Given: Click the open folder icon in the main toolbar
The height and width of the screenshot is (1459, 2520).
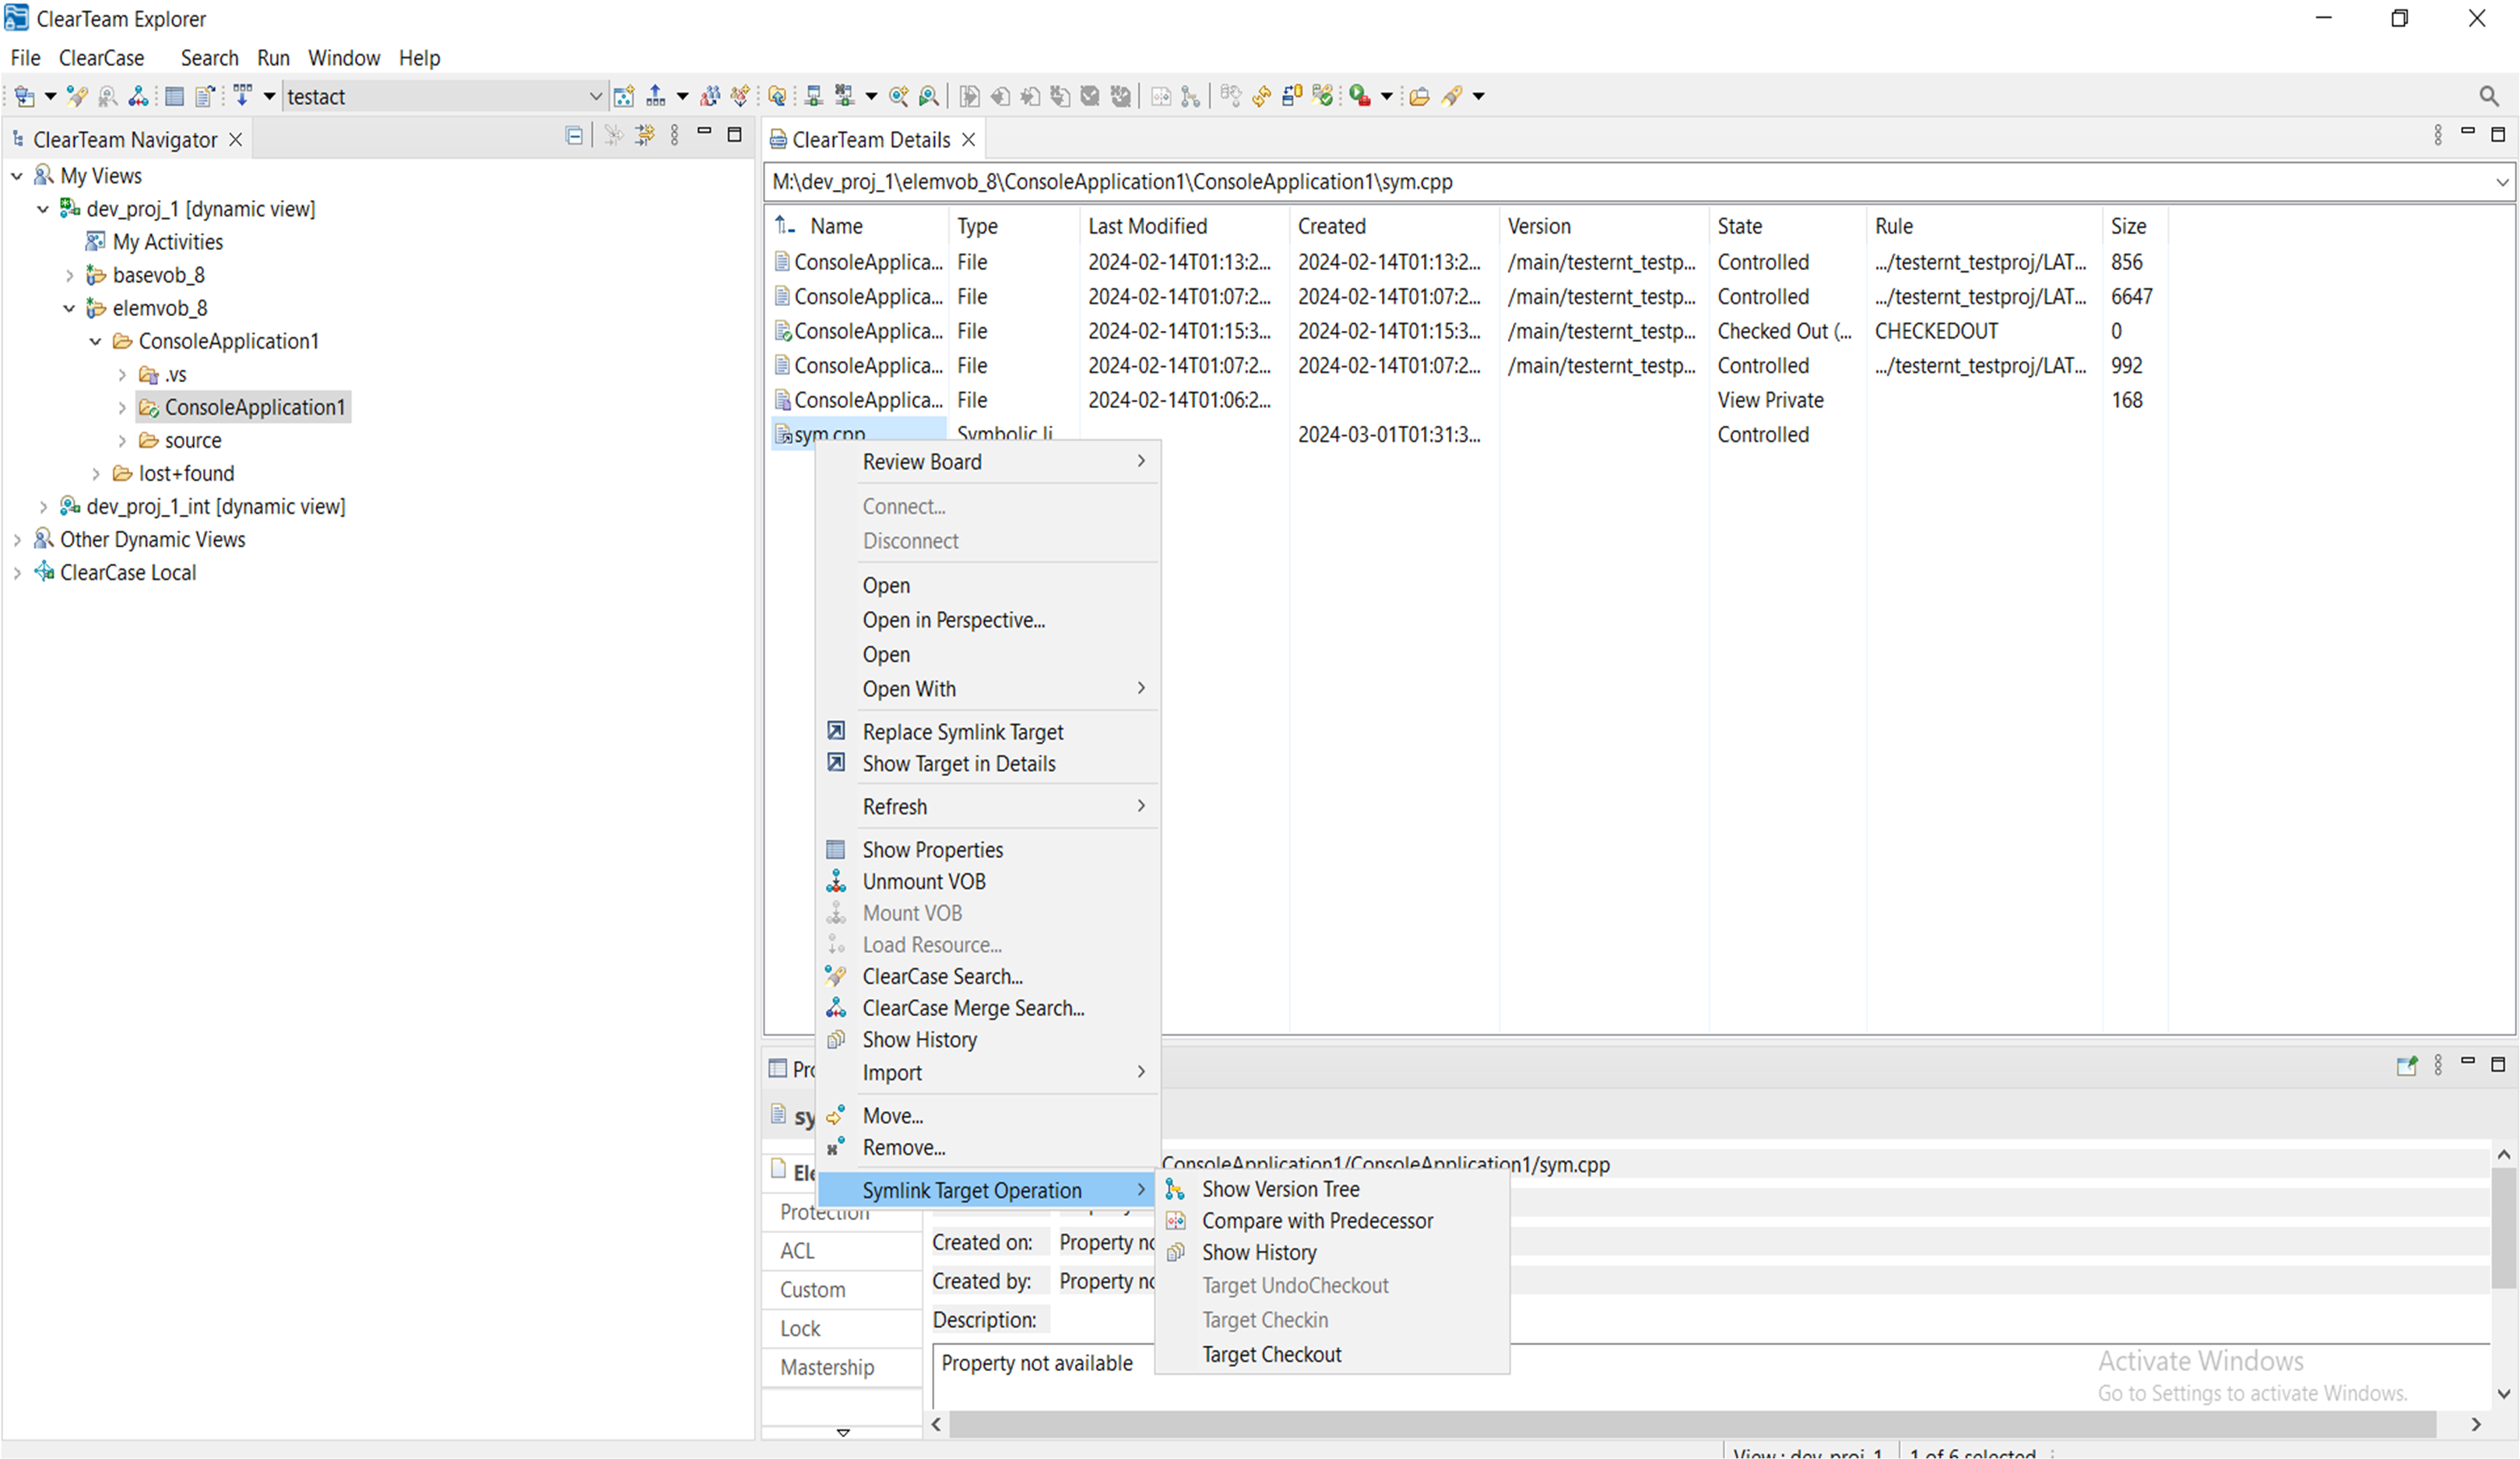Looking at the screenshot, I should 1419,96.
